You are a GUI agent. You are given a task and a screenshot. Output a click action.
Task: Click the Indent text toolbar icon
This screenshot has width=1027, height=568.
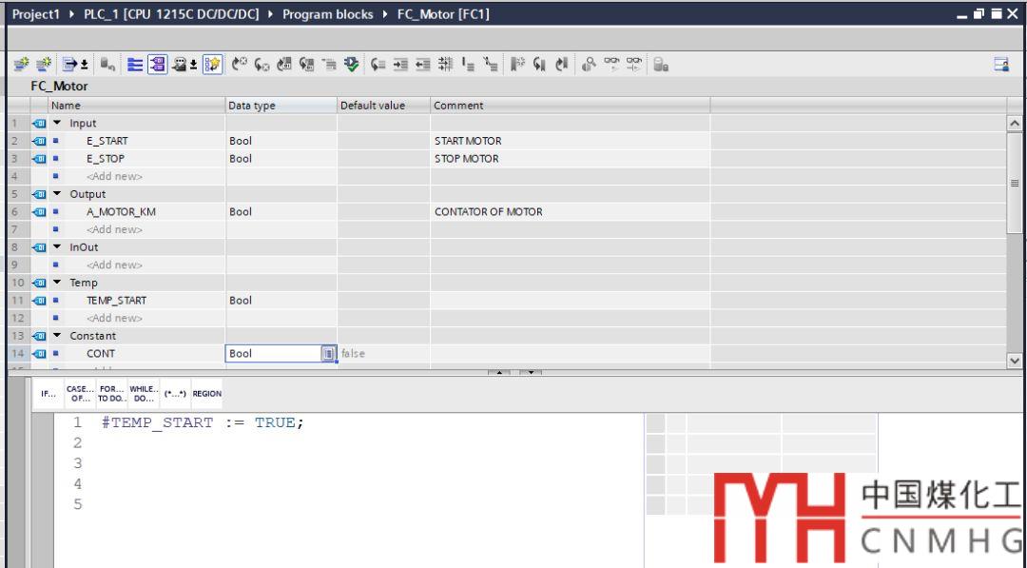pyautogui.click(x=400, y=64)
